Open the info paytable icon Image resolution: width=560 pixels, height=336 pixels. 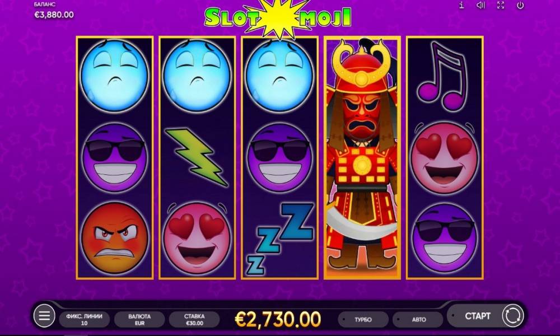pyautogui.click(x=461, y=5)
